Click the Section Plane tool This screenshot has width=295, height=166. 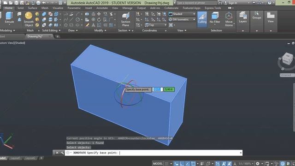pyautogui.click(x=125, y=19)
